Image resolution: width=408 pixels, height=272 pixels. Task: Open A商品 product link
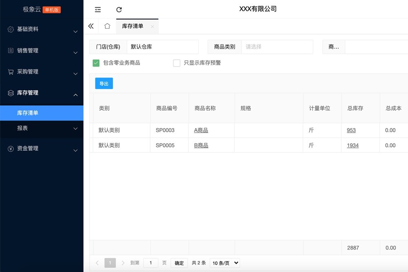pyautogui.click(x=201, y=130)
